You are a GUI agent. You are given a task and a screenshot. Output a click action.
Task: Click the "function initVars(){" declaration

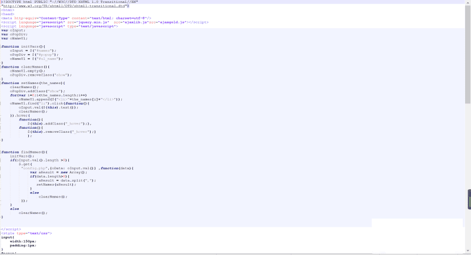click(x=23, y=46)
